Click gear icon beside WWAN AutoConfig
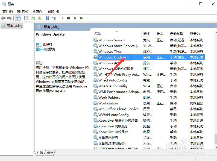 point(95,115)
